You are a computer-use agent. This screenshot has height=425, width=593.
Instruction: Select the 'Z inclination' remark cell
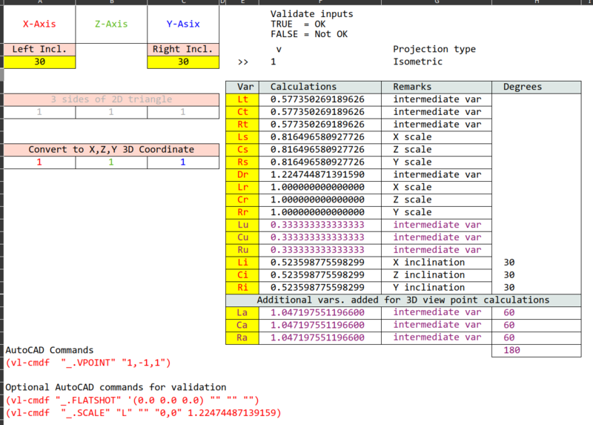click(x=437, y=274)
